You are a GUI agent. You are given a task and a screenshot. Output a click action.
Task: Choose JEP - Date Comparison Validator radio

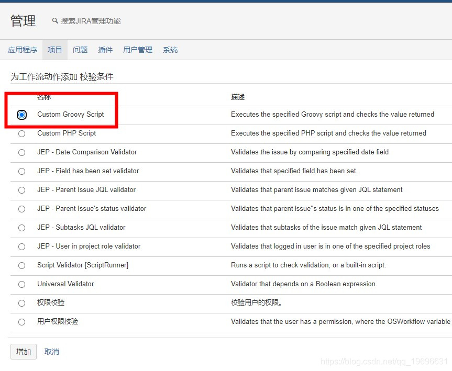pyautogui.click(x=21, y=152)
